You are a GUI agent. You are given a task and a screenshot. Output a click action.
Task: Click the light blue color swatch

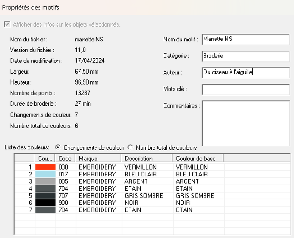[x=45, y=175]
